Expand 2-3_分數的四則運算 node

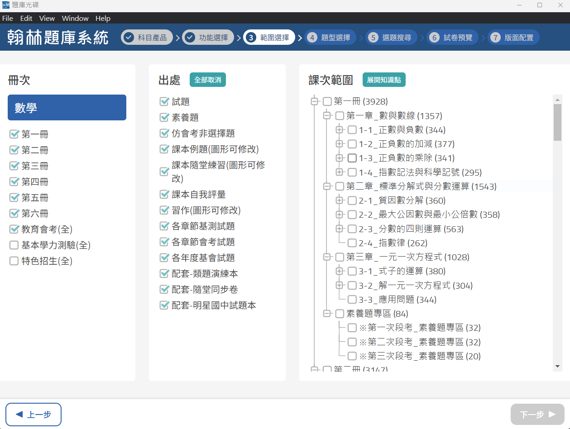[339, 229]
